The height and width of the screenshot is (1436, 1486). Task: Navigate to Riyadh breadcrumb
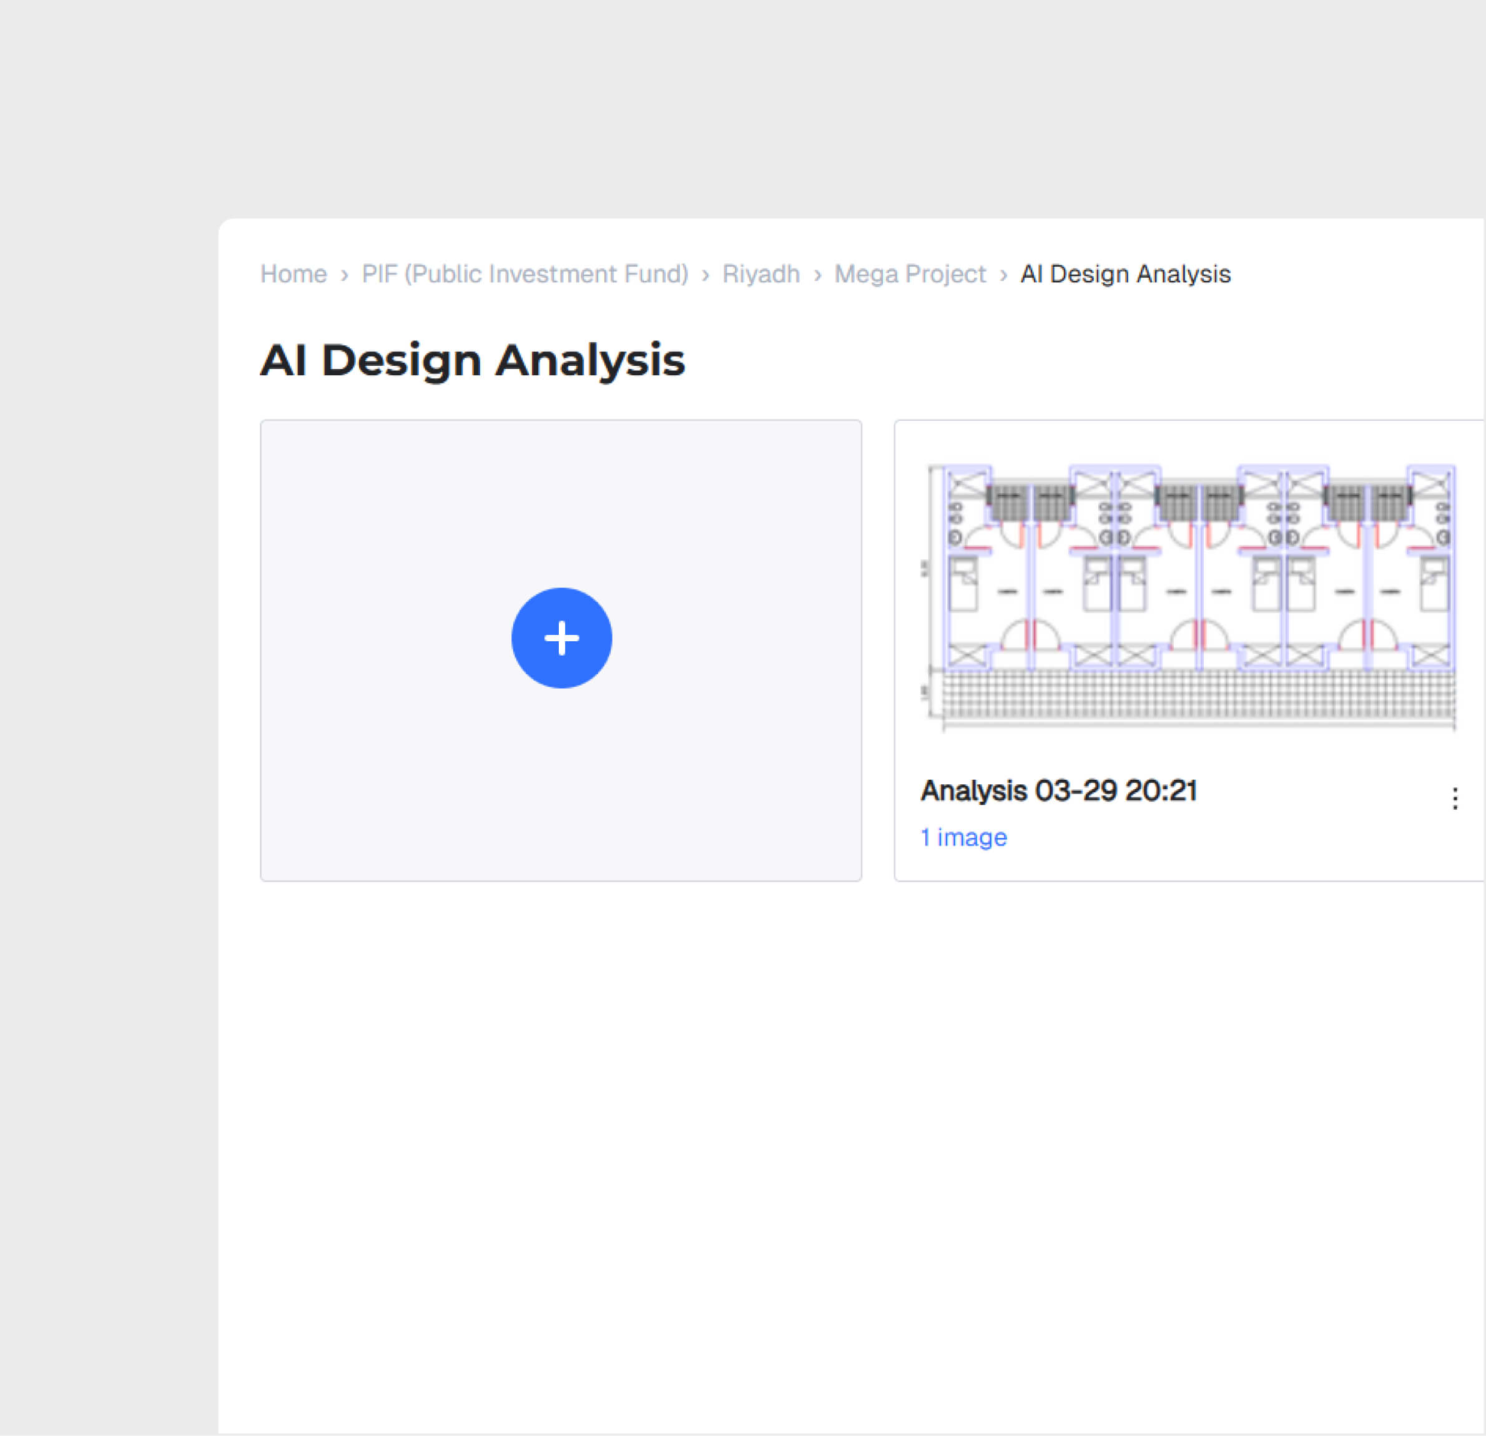point(760,273)
